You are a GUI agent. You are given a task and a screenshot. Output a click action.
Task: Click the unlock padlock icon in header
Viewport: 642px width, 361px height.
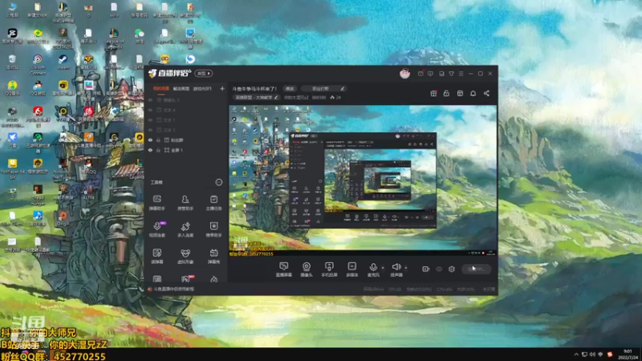point(446,93)
